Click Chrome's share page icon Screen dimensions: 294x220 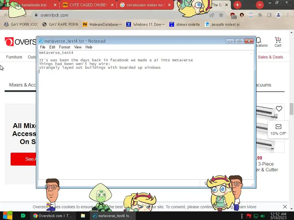(212, 15)
